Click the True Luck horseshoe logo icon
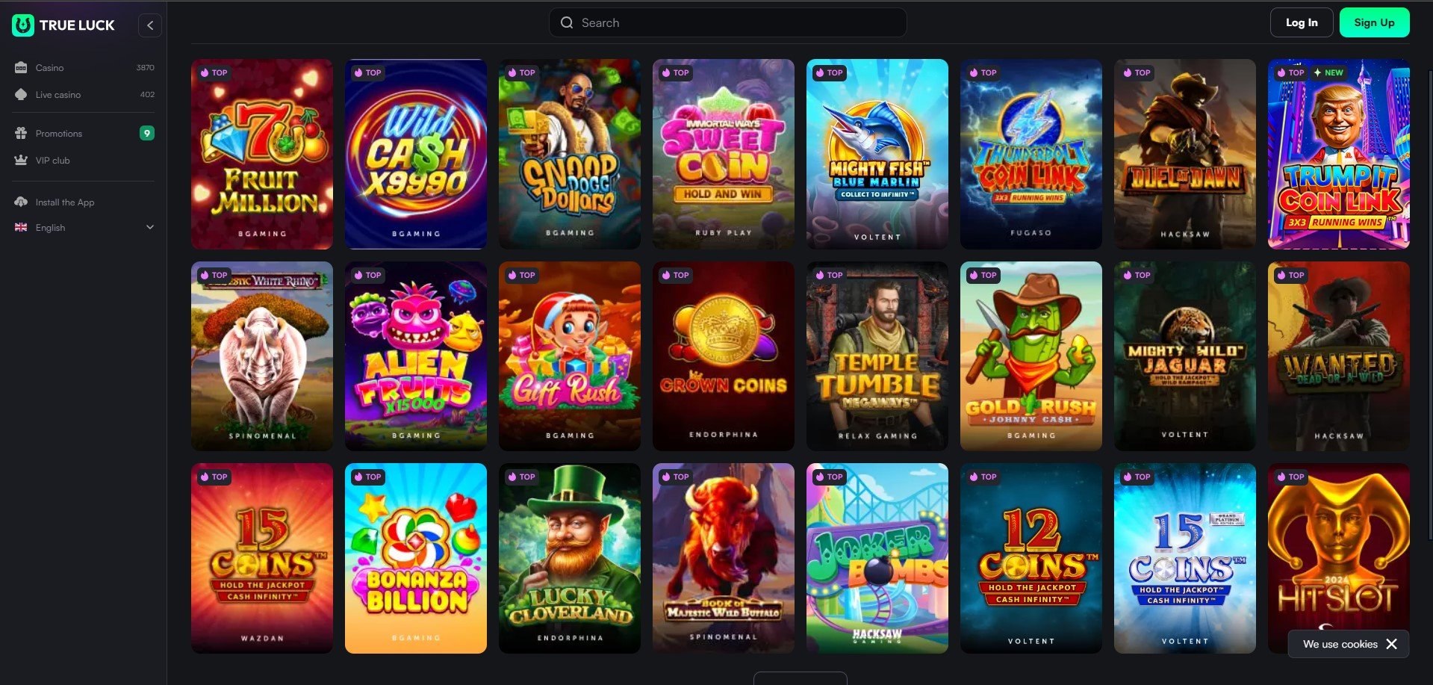Screen dimensions: 1433x685 (23, 25)
